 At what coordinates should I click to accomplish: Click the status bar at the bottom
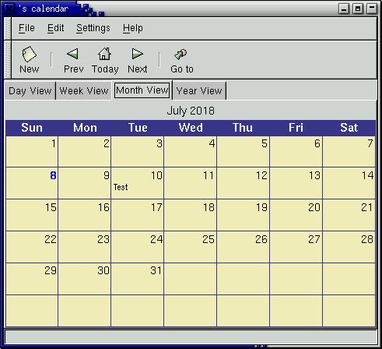click(191, 337)
